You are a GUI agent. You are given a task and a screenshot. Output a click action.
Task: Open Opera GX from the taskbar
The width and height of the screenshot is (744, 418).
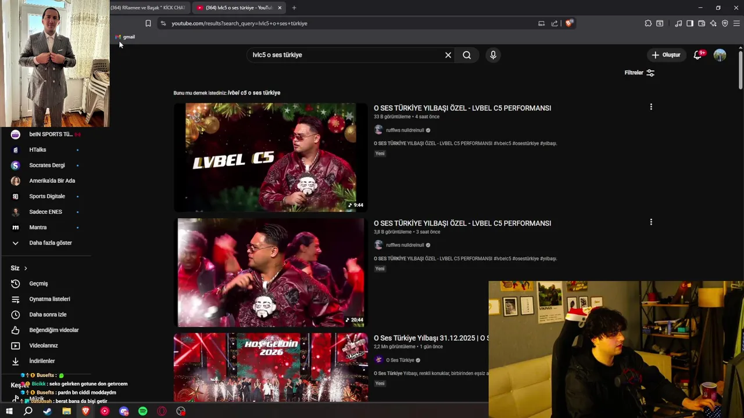[162, 411]
